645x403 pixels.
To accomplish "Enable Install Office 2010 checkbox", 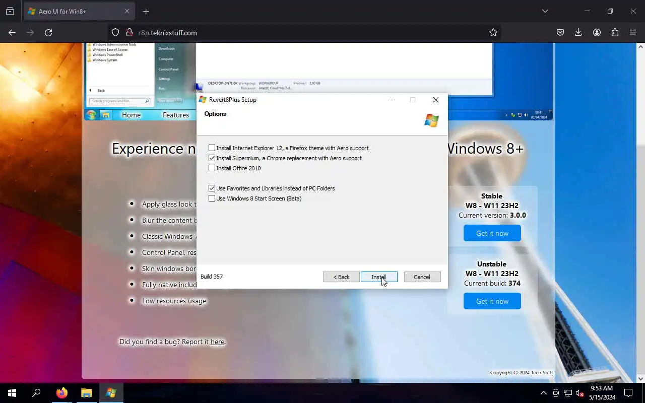I will pos(212,168).
